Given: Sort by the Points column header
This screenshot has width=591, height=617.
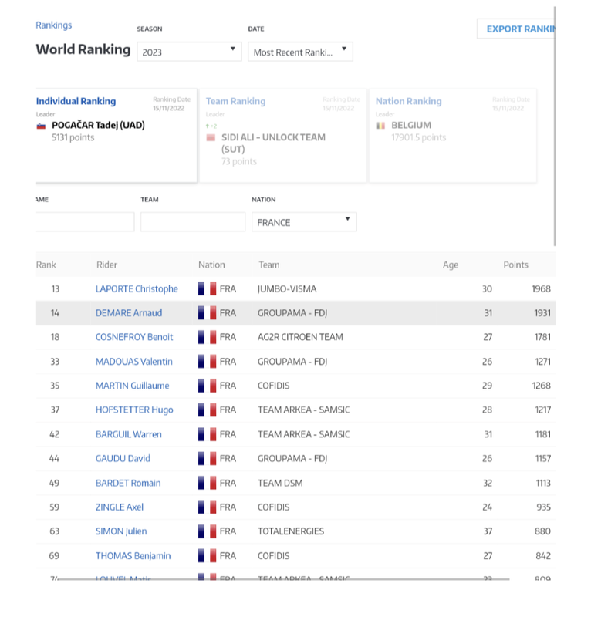Looking at the screenshot, I should pyautogui.click(x=516, y=265).
